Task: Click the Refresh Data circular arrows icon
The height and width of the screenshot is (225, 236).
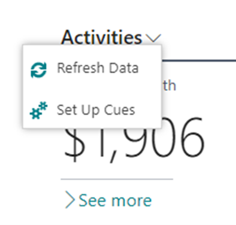Action: point(38,69)
